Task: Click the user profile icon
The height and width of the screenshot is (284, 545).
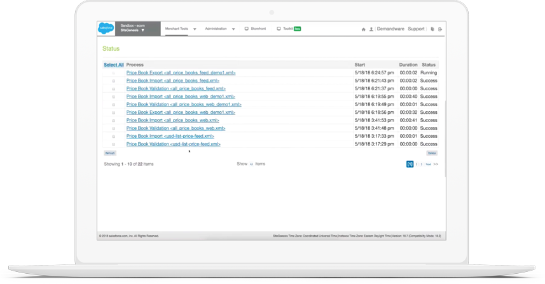Action: pos(371,29)
